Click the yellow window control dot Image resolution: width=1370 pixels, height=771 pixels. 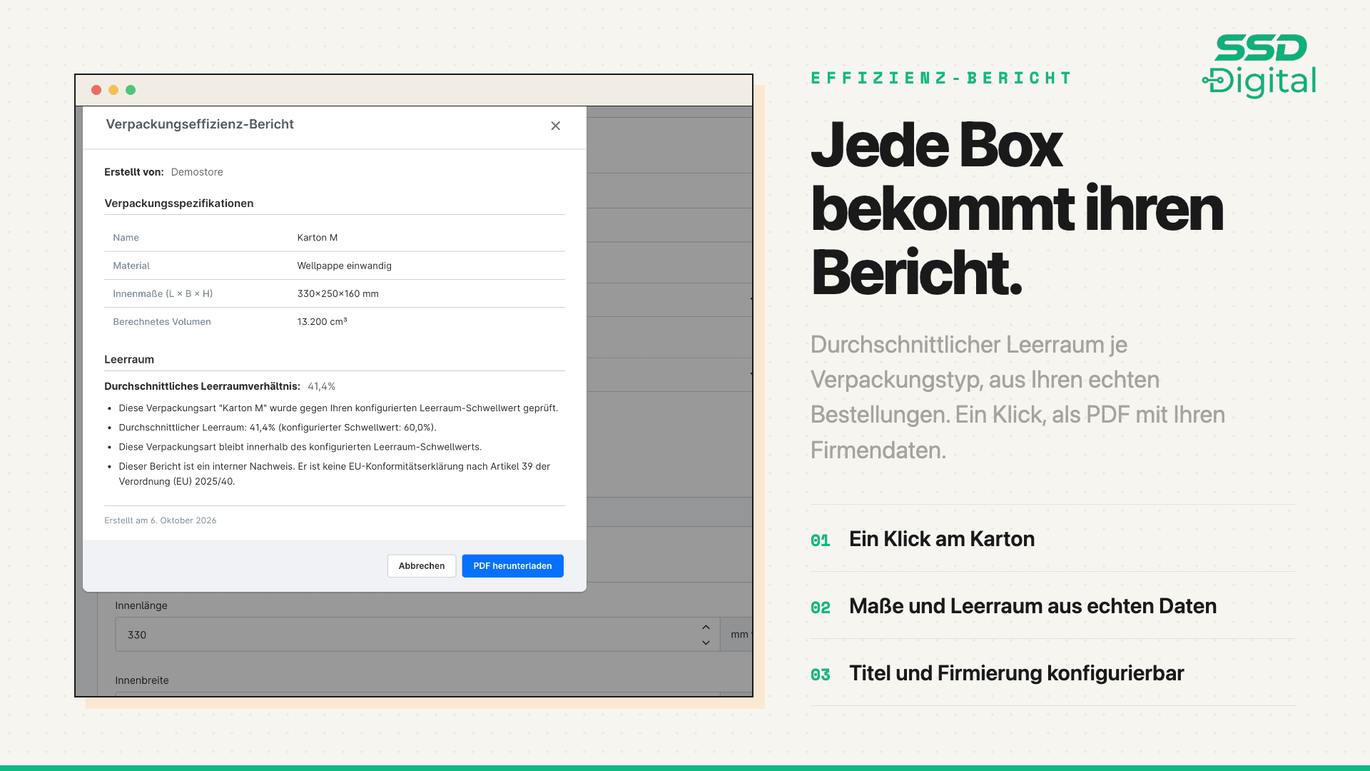pyautogui.click(x=113, y=90)
